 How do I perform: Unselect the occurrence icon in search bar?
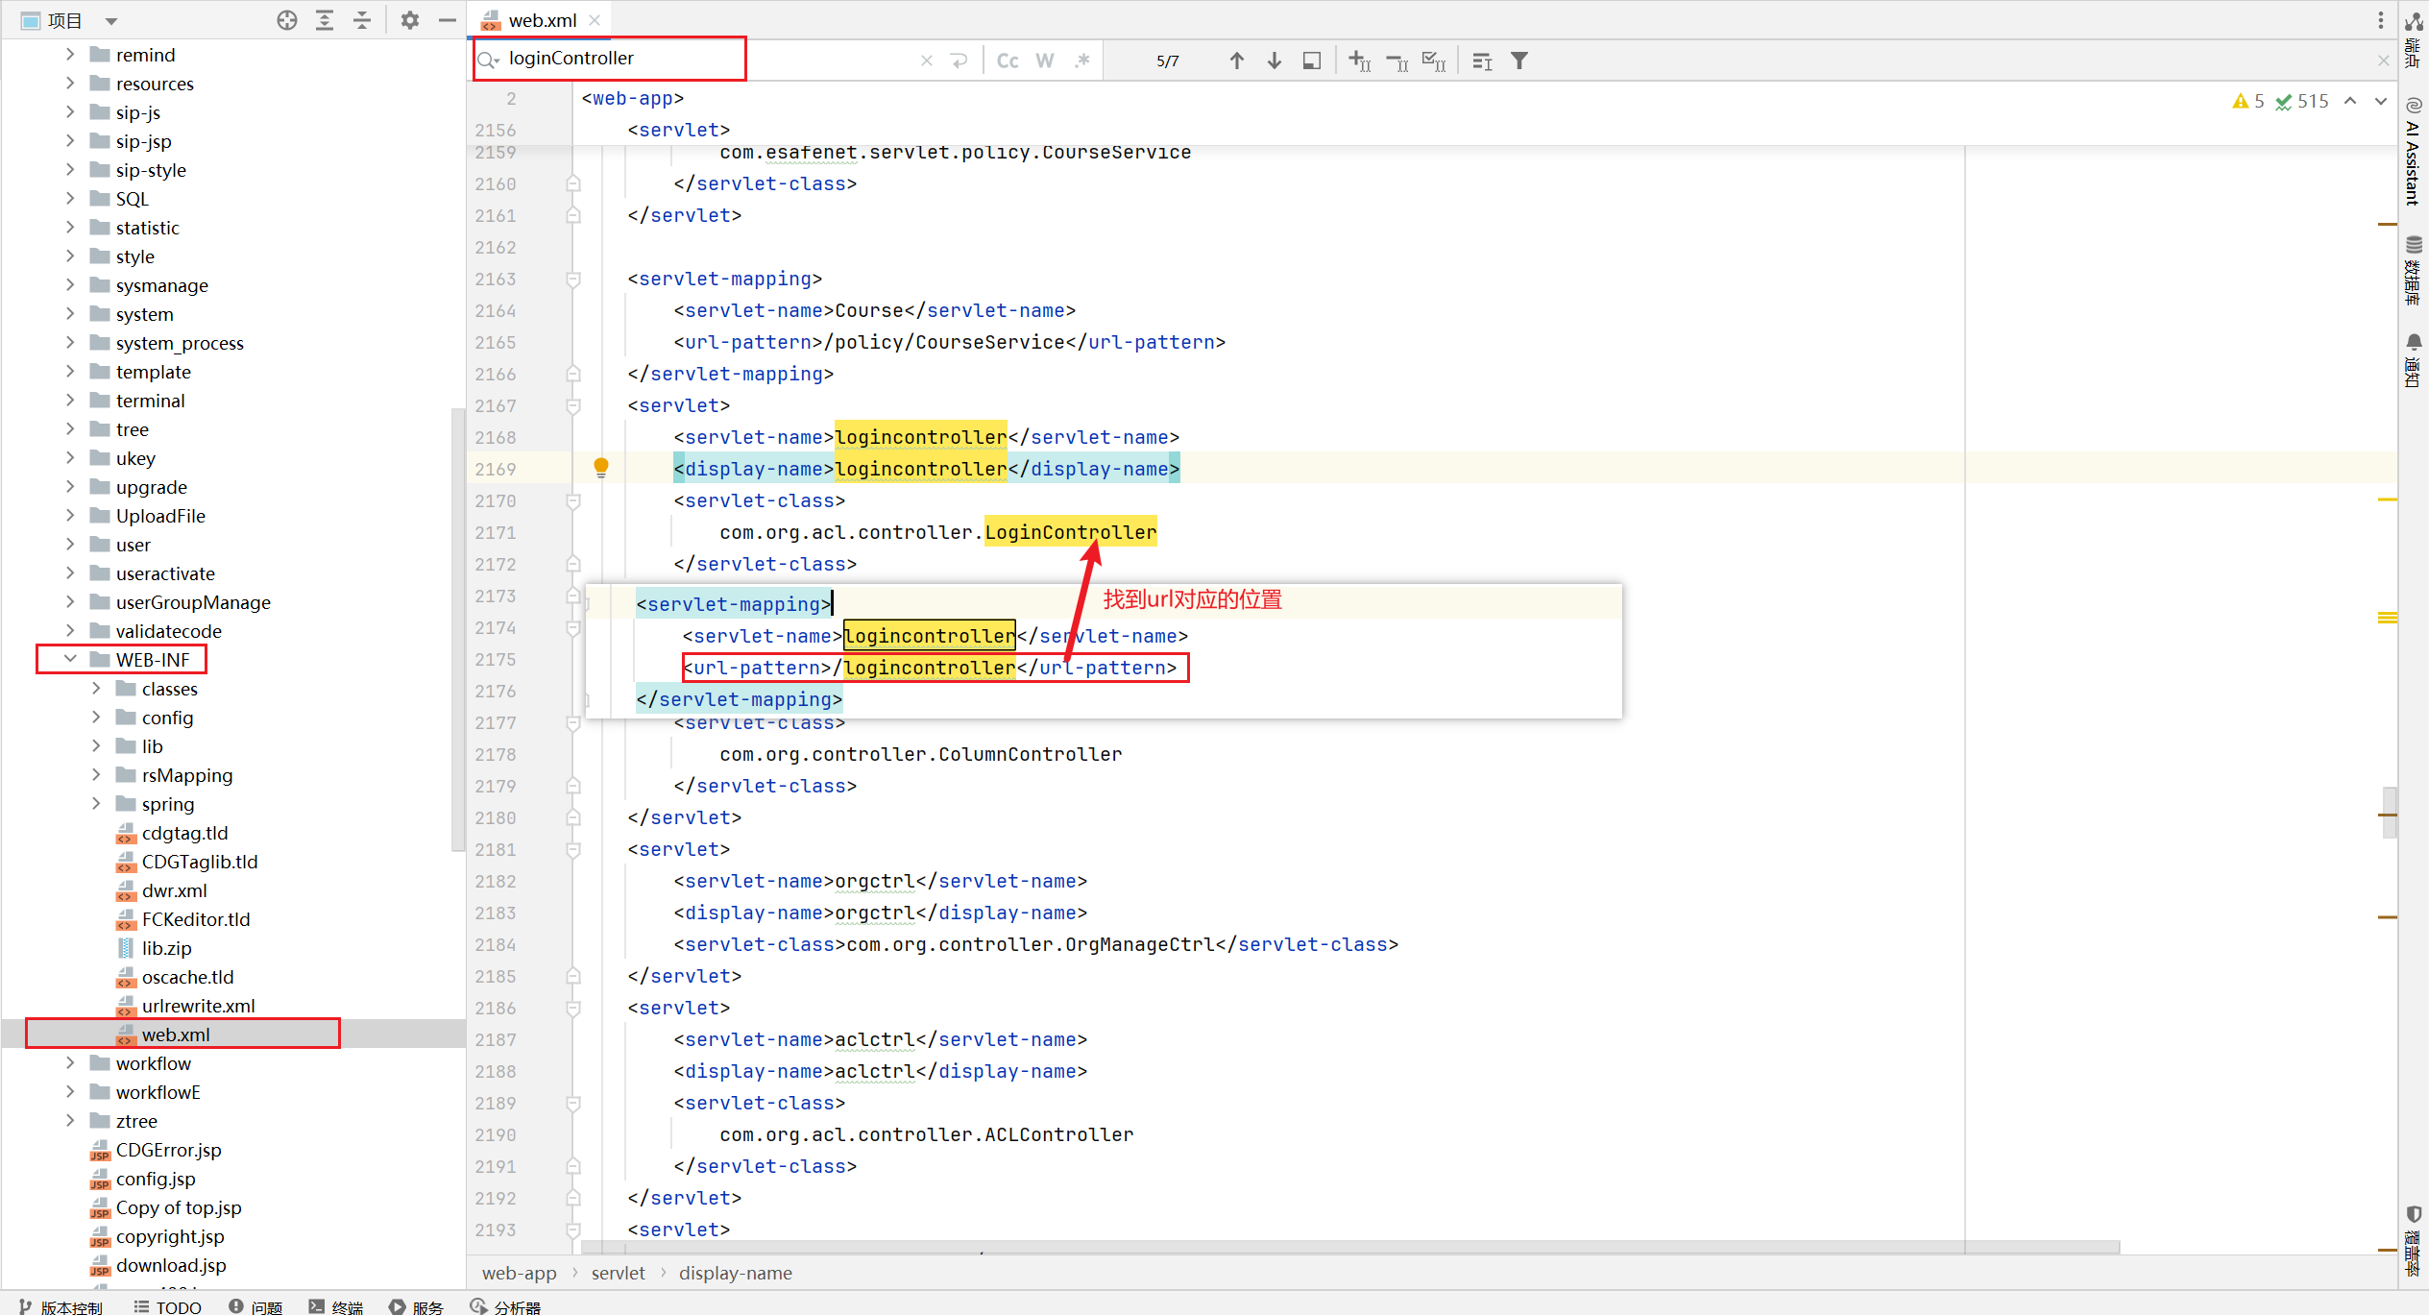click(x=1397, y=61)
